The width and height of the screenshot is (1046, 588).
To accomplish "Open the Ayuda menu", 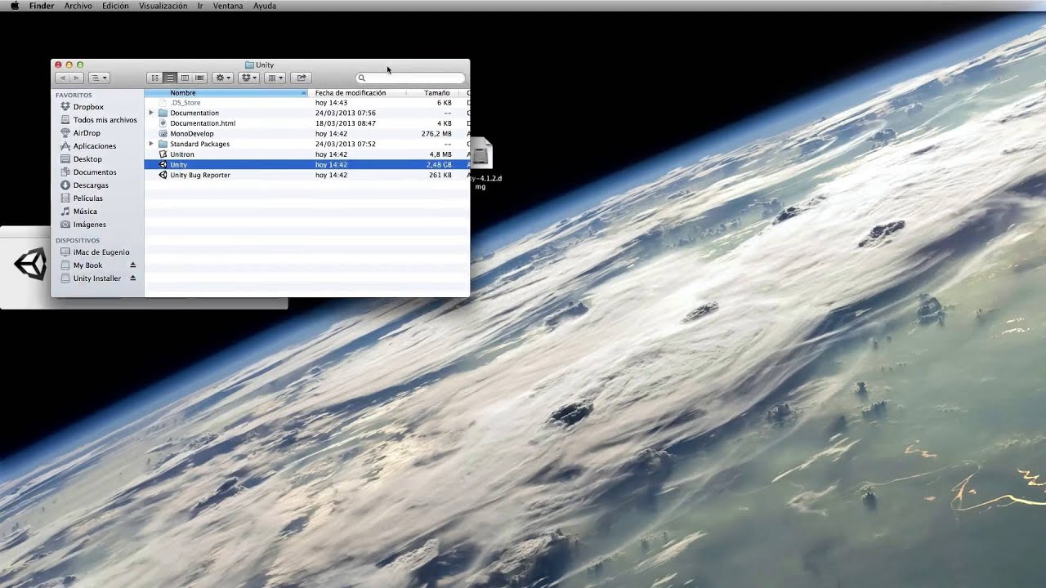I will 265,6.
